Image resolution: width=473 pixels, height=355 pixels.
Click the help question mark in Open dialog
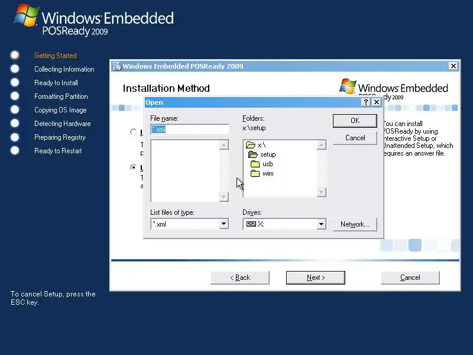(x=365, y=102)
